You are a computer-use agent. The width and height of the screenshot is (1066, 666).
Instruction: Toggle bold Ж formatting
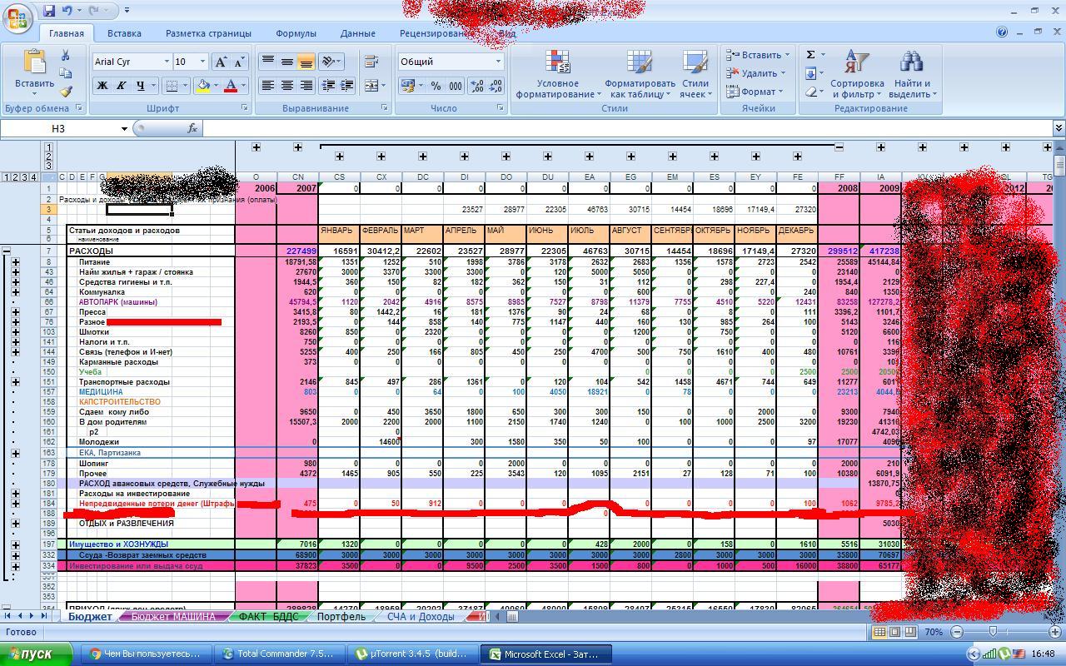[102, 86]
